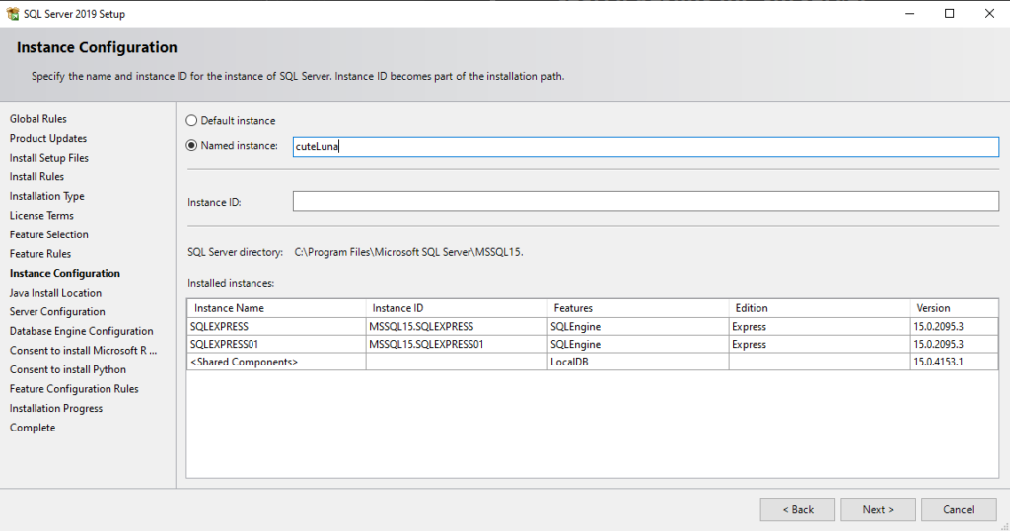Go to Feature Selection step in sidebar

point(49,234)
